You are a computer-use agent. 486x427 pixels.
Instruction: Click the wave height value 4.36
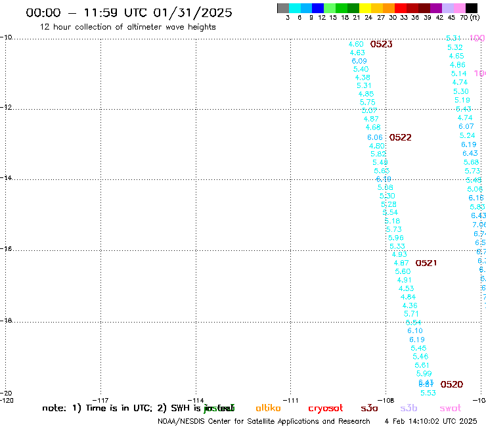click(x=410, y=305)
